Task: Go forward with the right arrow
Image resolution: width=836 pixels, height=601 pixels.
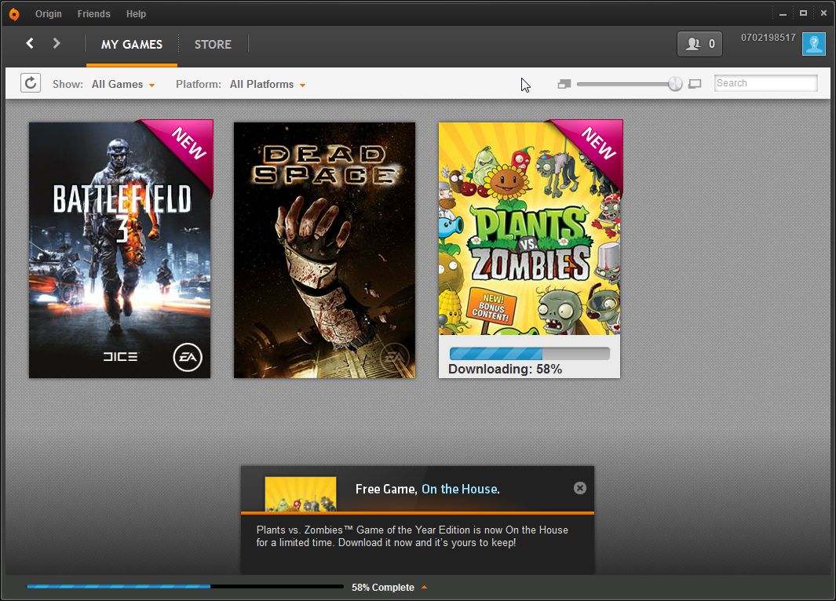Action: coord(56,43)
